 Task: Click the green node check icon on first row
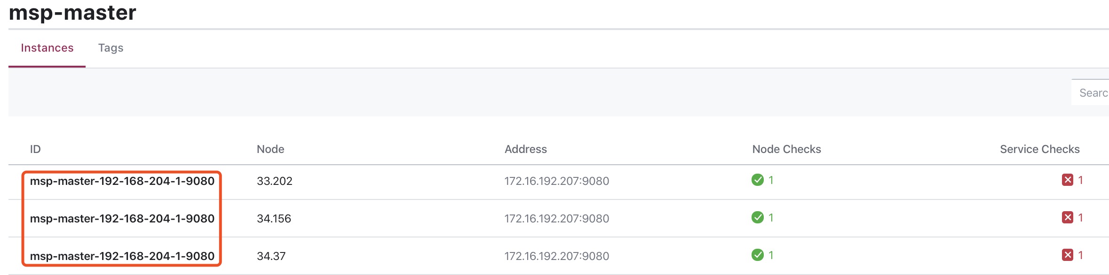[x=758, y=181]
